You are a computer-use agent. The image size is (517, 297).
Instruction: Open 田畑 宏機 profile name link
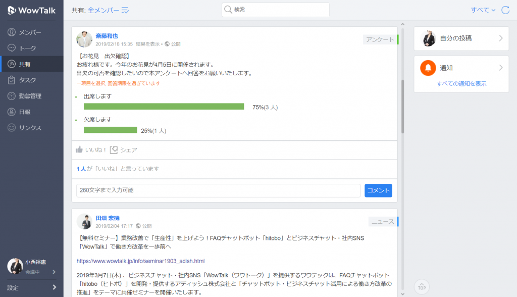108,218
